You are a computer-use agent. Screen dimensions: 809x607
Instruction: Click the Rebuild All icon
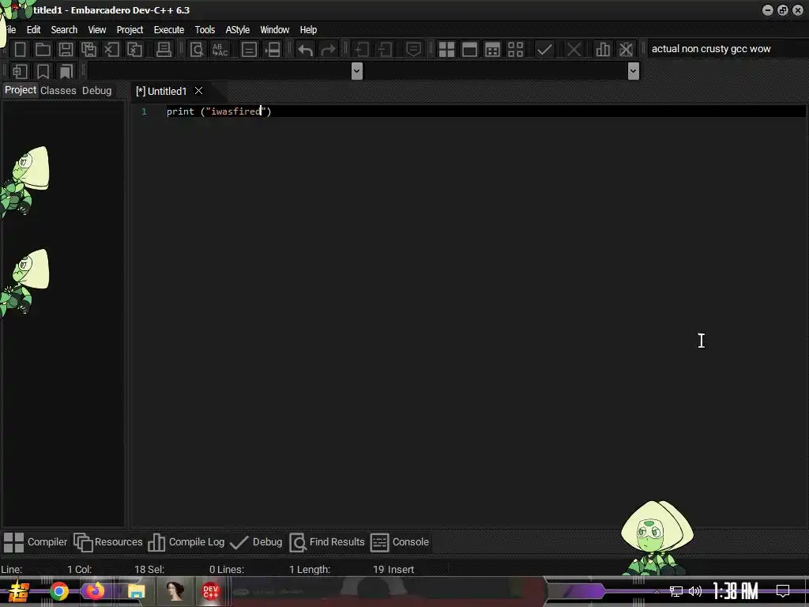click(x=515, y=50)
